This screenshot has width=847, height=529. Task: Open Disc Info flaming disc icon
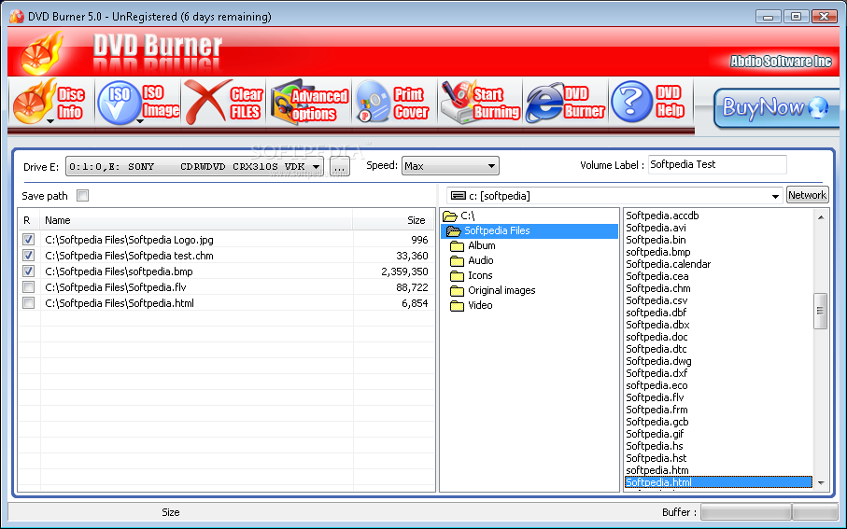[34, 103]
